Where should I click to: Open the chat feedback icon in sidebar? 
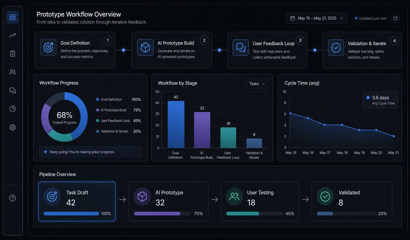pos(12,90)
